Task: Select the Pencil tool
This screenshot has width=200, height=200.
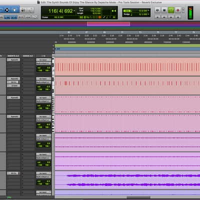Action: pos(30,10)
